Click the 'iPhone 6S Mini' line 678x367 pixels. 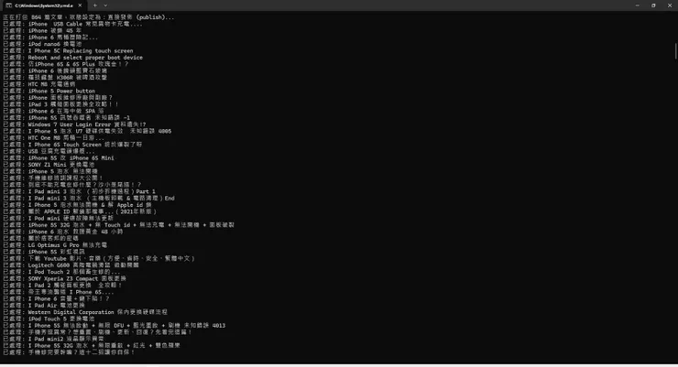59,158
